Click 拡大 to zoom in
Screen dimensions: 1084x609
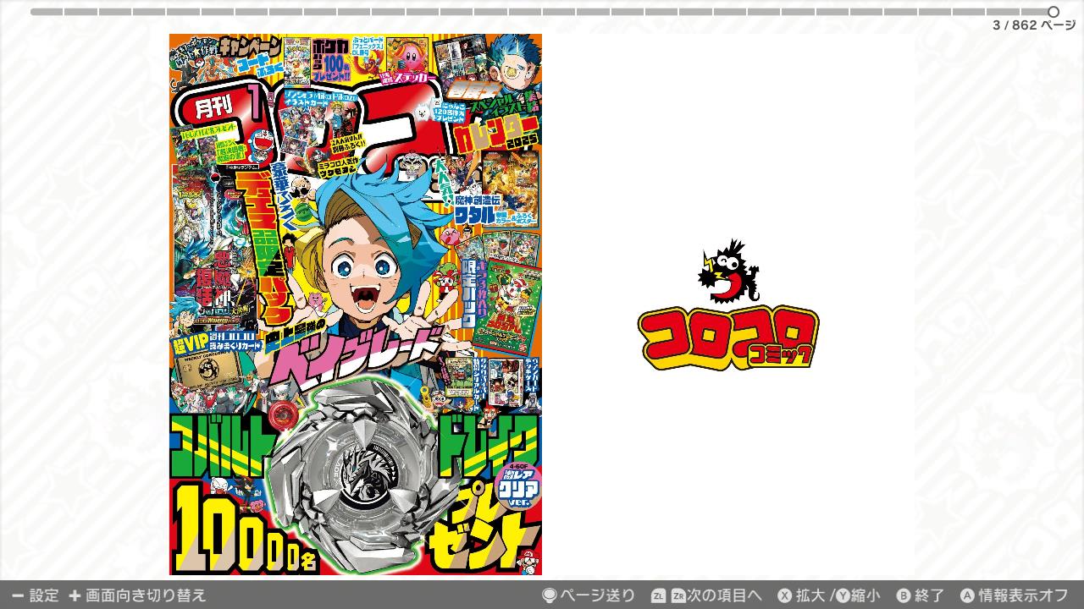point(810,595)
